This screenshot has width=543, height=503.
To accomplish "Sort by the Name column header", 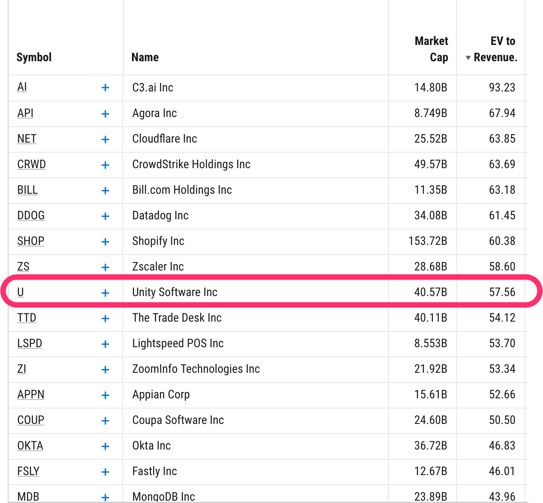I will point(145,57).
